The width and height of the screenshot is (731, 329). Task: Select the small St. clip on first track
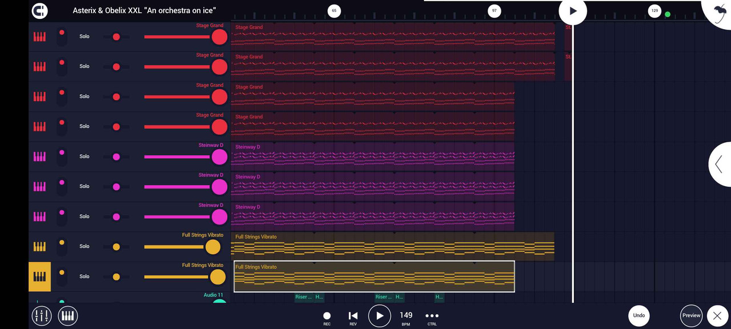point(568,37)
